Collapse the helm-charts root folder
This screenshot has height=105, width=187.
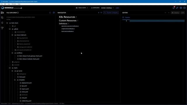[x=7, y=23]
